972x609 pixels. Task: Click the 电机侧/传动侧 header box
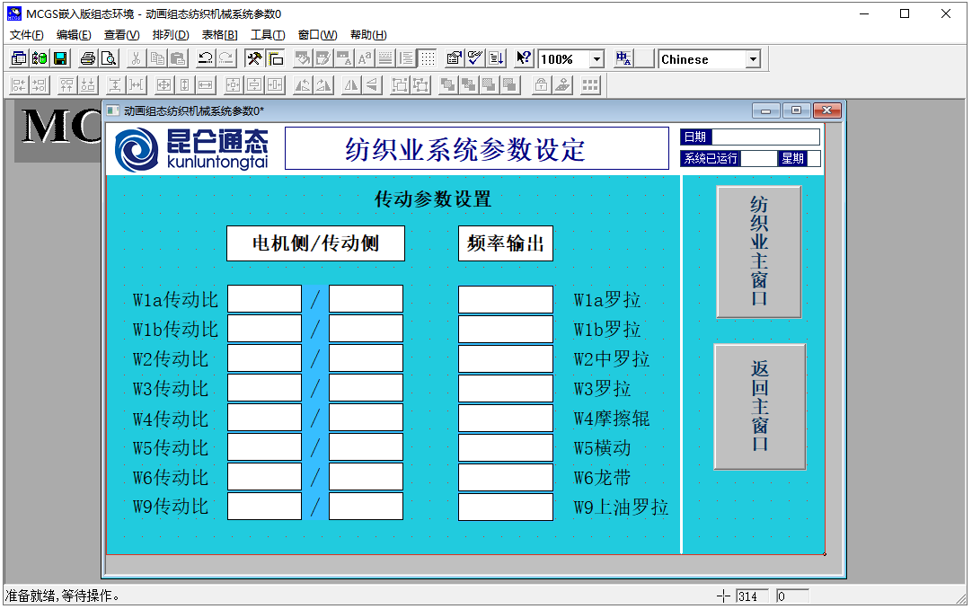click(315, 243)
